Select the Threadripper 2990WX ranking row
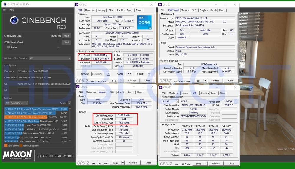 (36, 109)
